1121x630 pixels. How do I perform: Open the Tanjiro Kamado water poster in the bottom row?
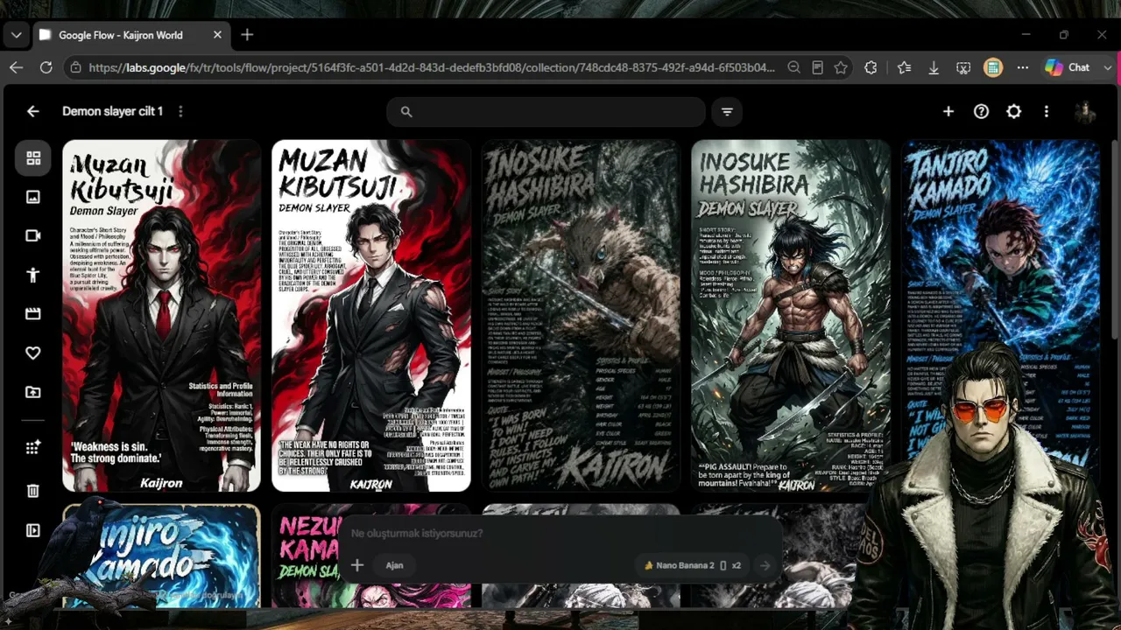point(161,555)
